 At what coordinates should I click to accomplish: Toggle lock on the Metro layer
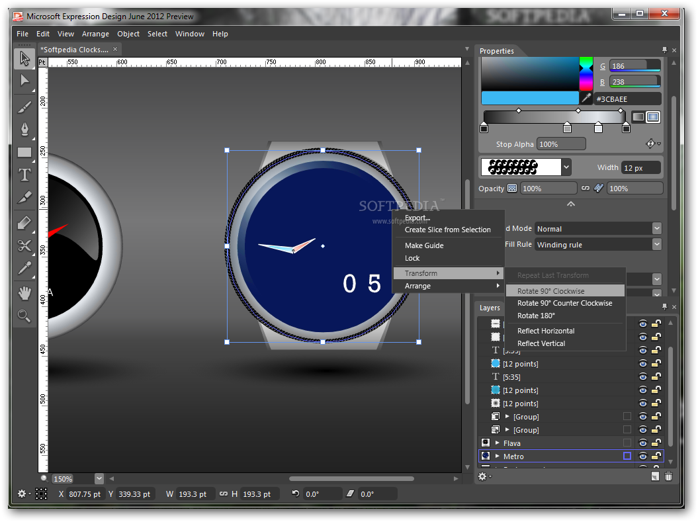click(x=656, y=456)
